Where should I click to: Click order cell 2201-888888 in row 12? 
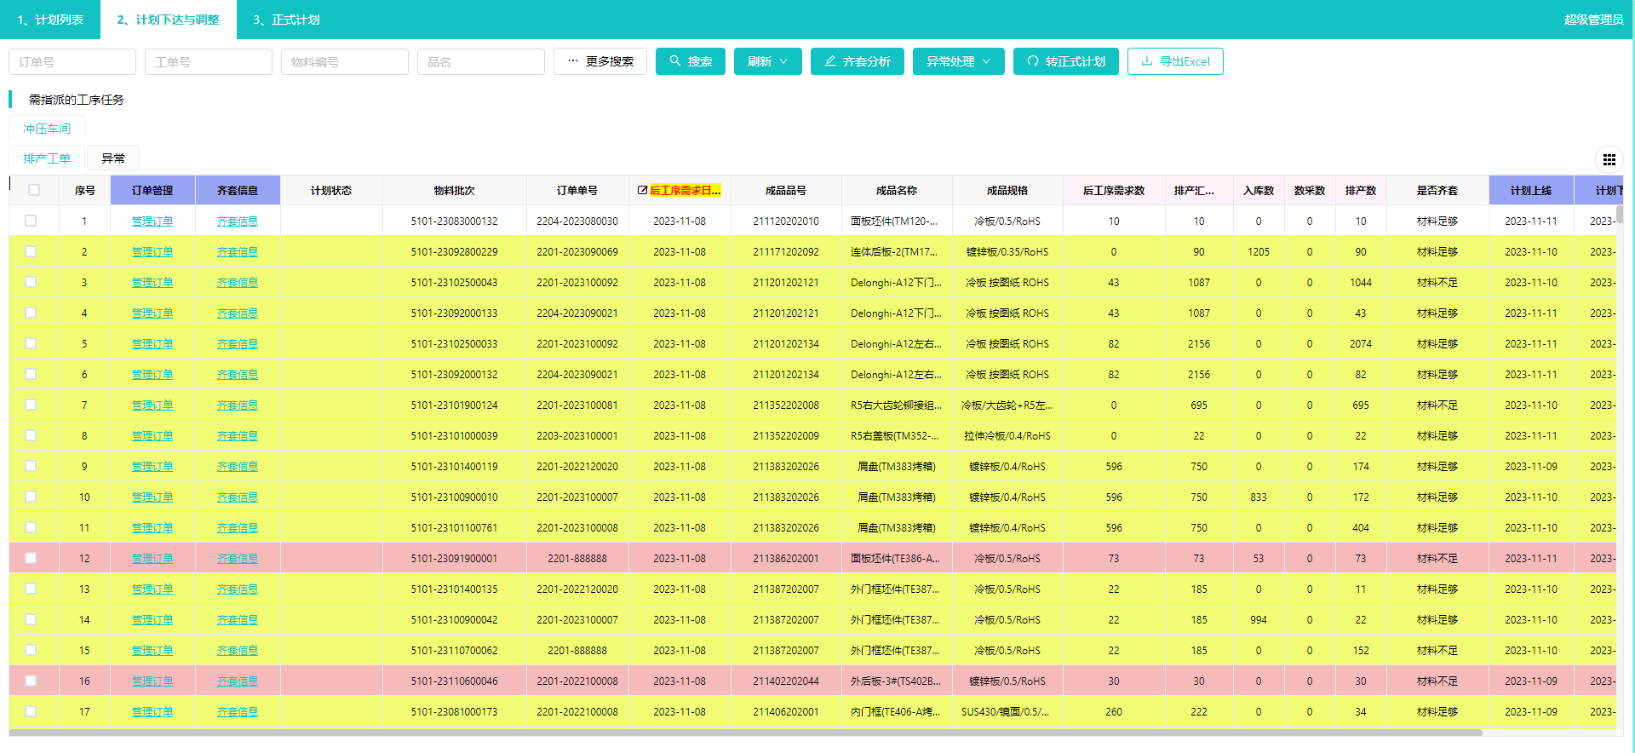577,558
